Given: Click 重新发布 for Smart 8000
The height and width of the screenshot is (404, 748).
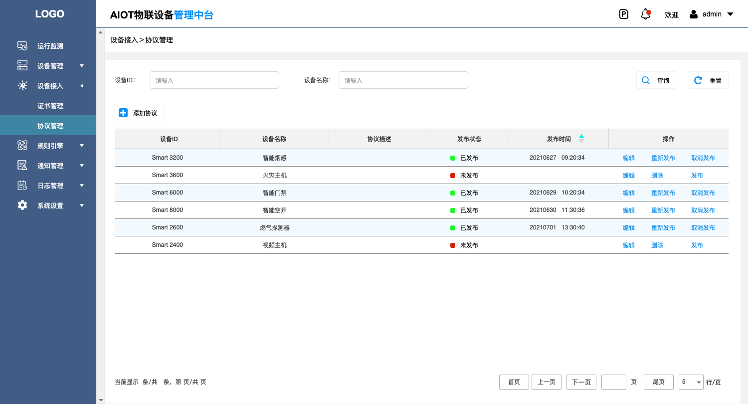Looking at the screenshot, I should [663, 210].
